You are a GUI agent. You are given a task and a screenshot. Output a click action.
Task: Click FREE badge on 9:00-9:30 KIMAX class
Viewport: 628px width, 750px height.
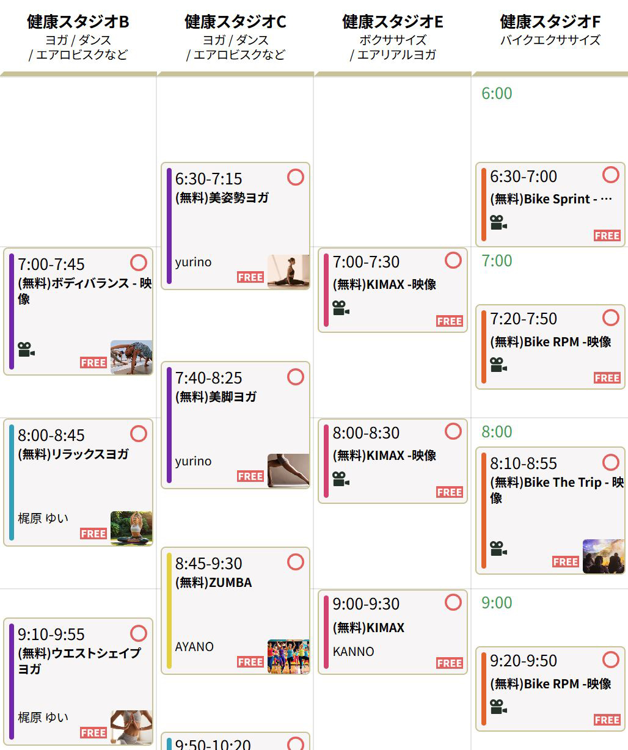coord(450,663)
